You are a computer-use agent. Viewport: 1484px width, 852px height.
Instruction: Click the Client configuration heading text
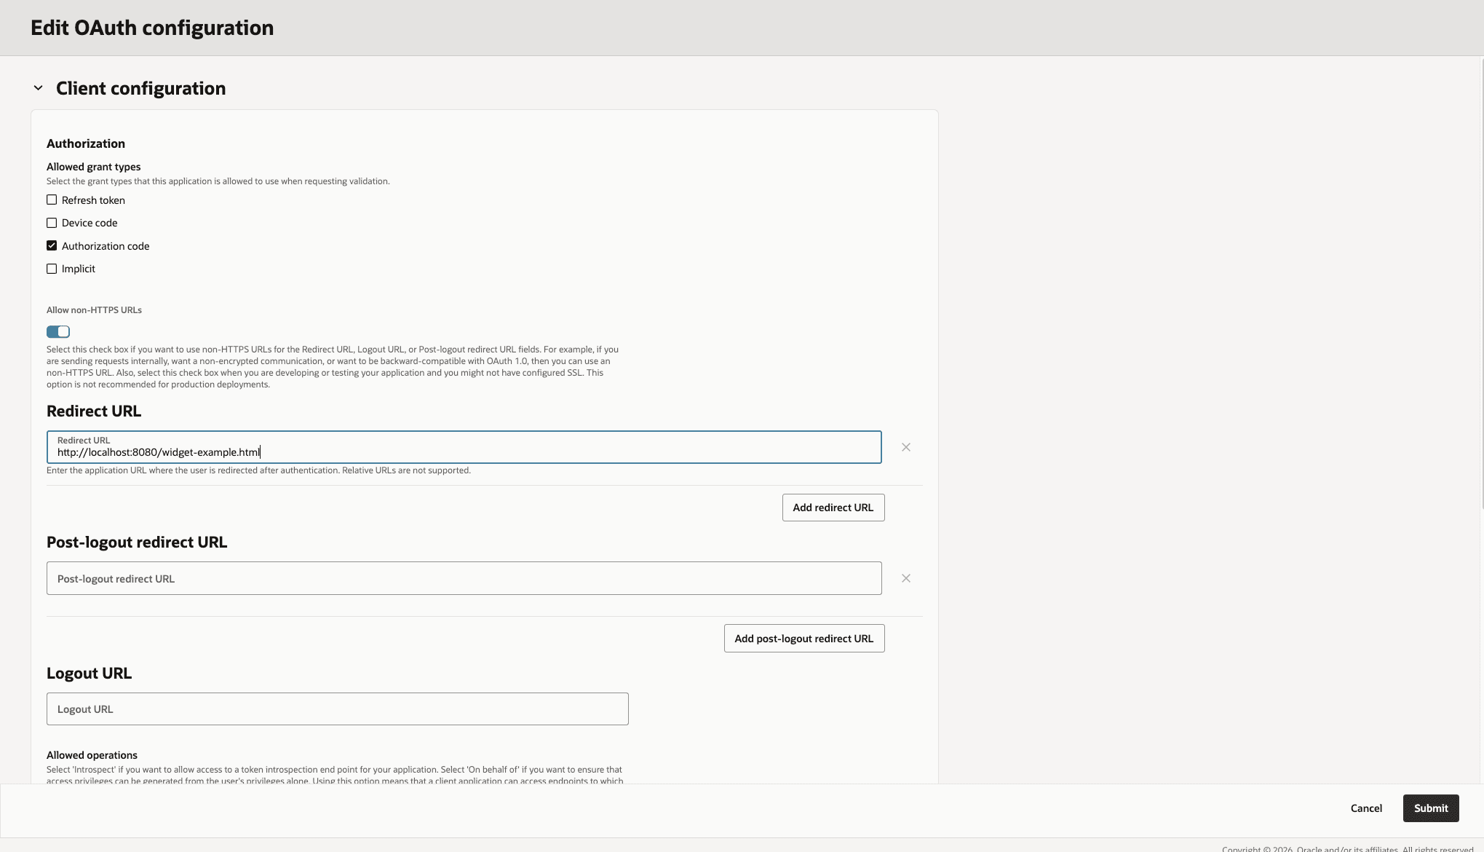(x=141, y=88)
